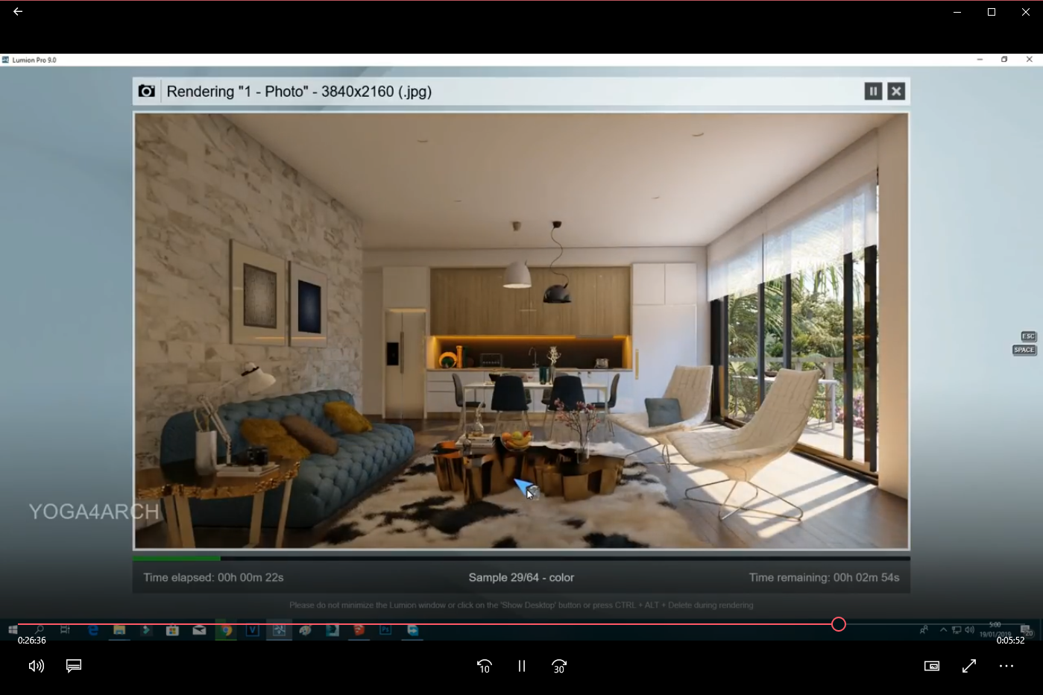Click the "Time remaining: 00h 02m 54s" text
This screenshot has height=695, width=1043.
(824, 577)
